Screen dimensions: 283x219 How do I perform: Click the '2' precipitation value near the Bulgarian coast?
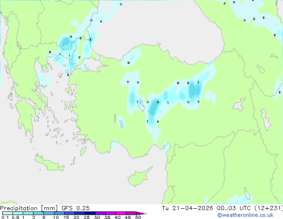(x=91, y=40)
